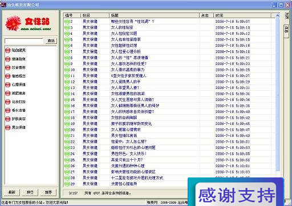Select the 情感婚恋 sidebar category

click(x=15, y=76)
